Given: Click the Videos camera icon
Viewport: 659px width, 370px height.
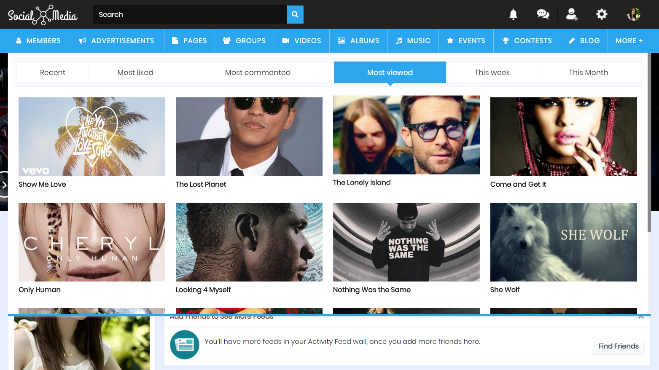Looking at the screenshot, I should point(286,40).
